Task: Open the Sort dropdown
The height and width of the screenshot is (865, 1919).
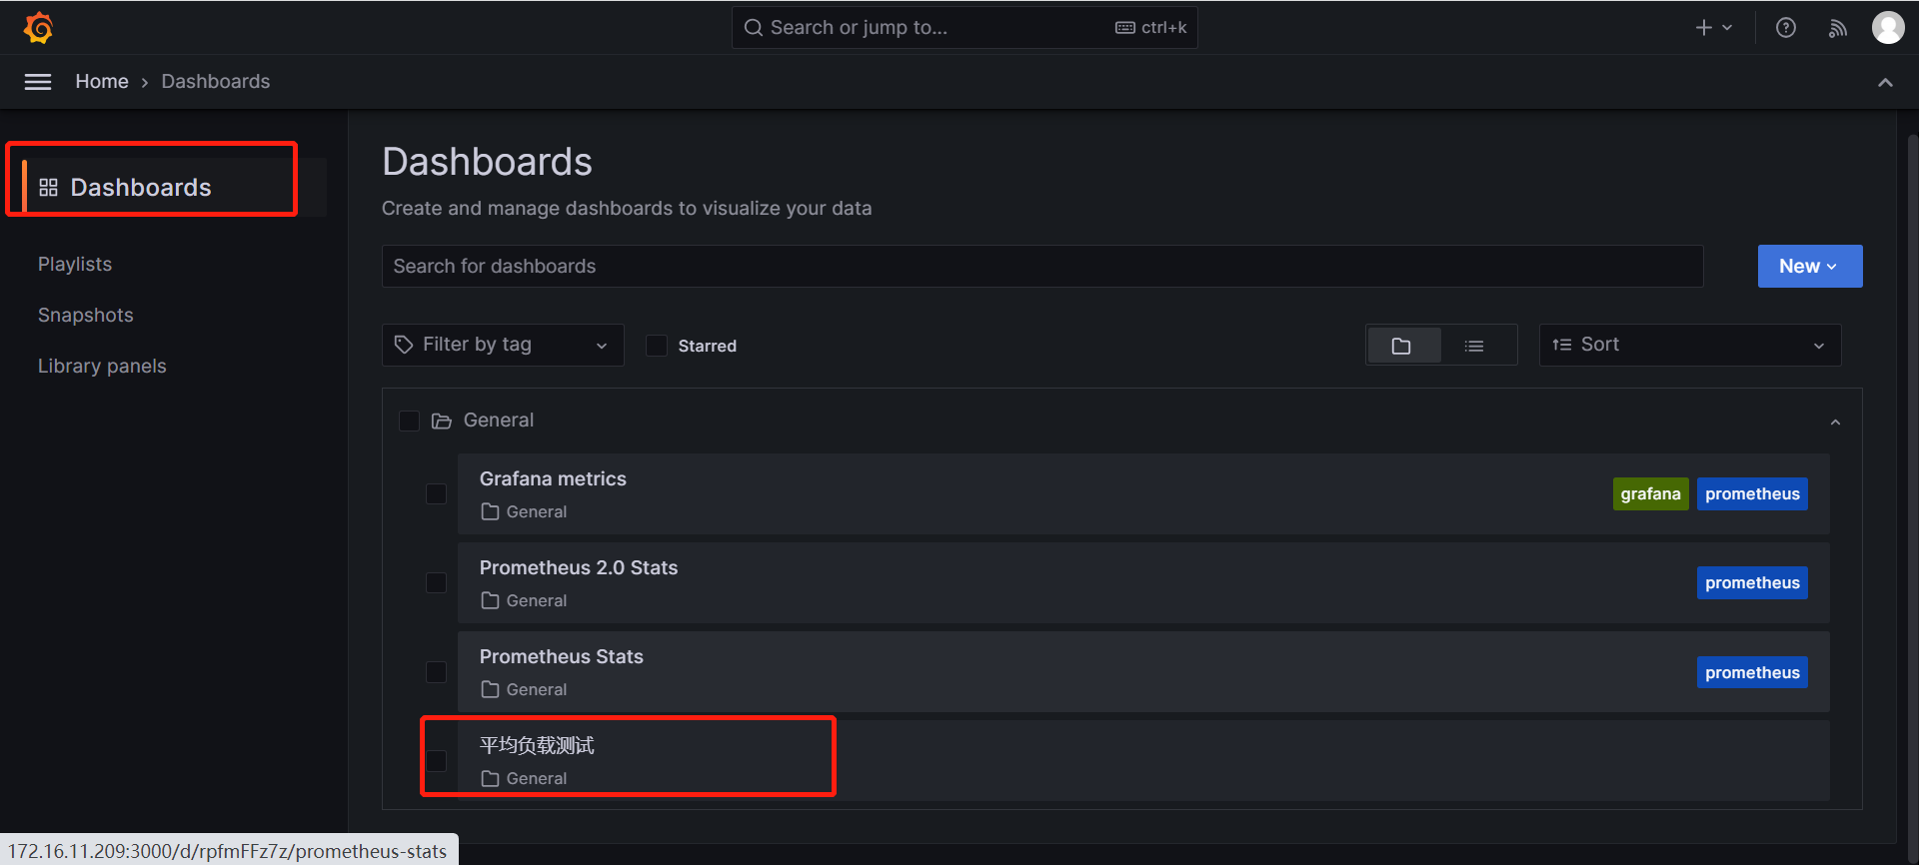Action: 1689,346
